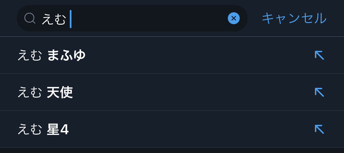The width and height of the screenshot is (344, 153).
Task: Click the bold まふゆ word in the first suggestion
Action: [66, 56]
